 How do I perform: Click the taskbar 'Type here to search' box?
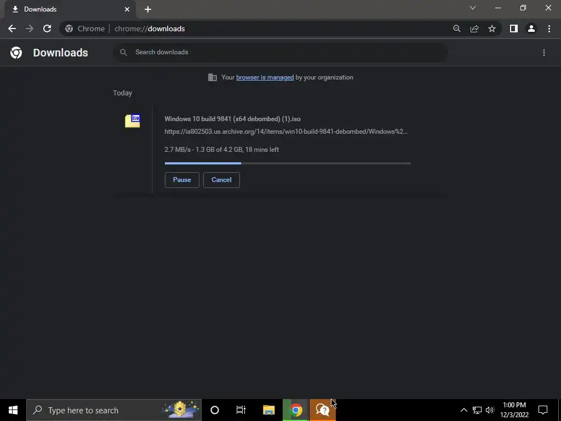pos(114,410)
